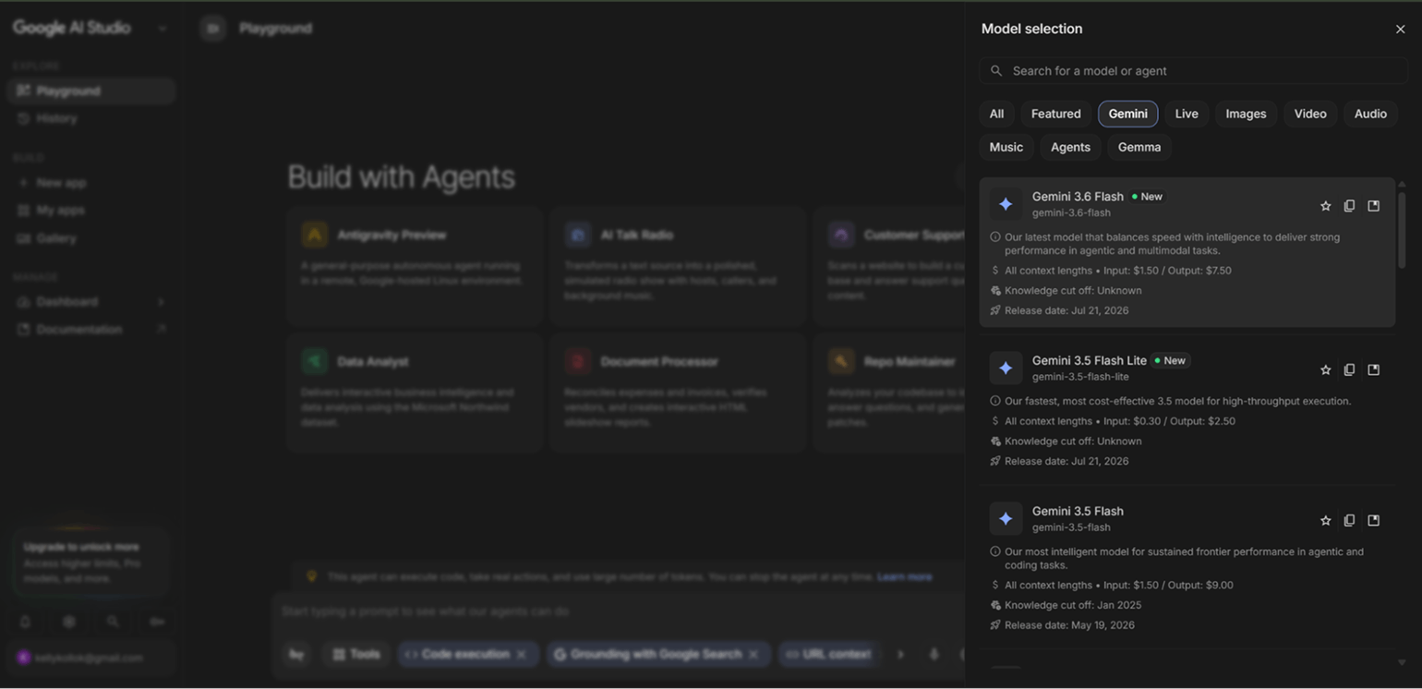Open My apps in the sidebar
This screenshot has height=689, width=1422.
(90, 211)
